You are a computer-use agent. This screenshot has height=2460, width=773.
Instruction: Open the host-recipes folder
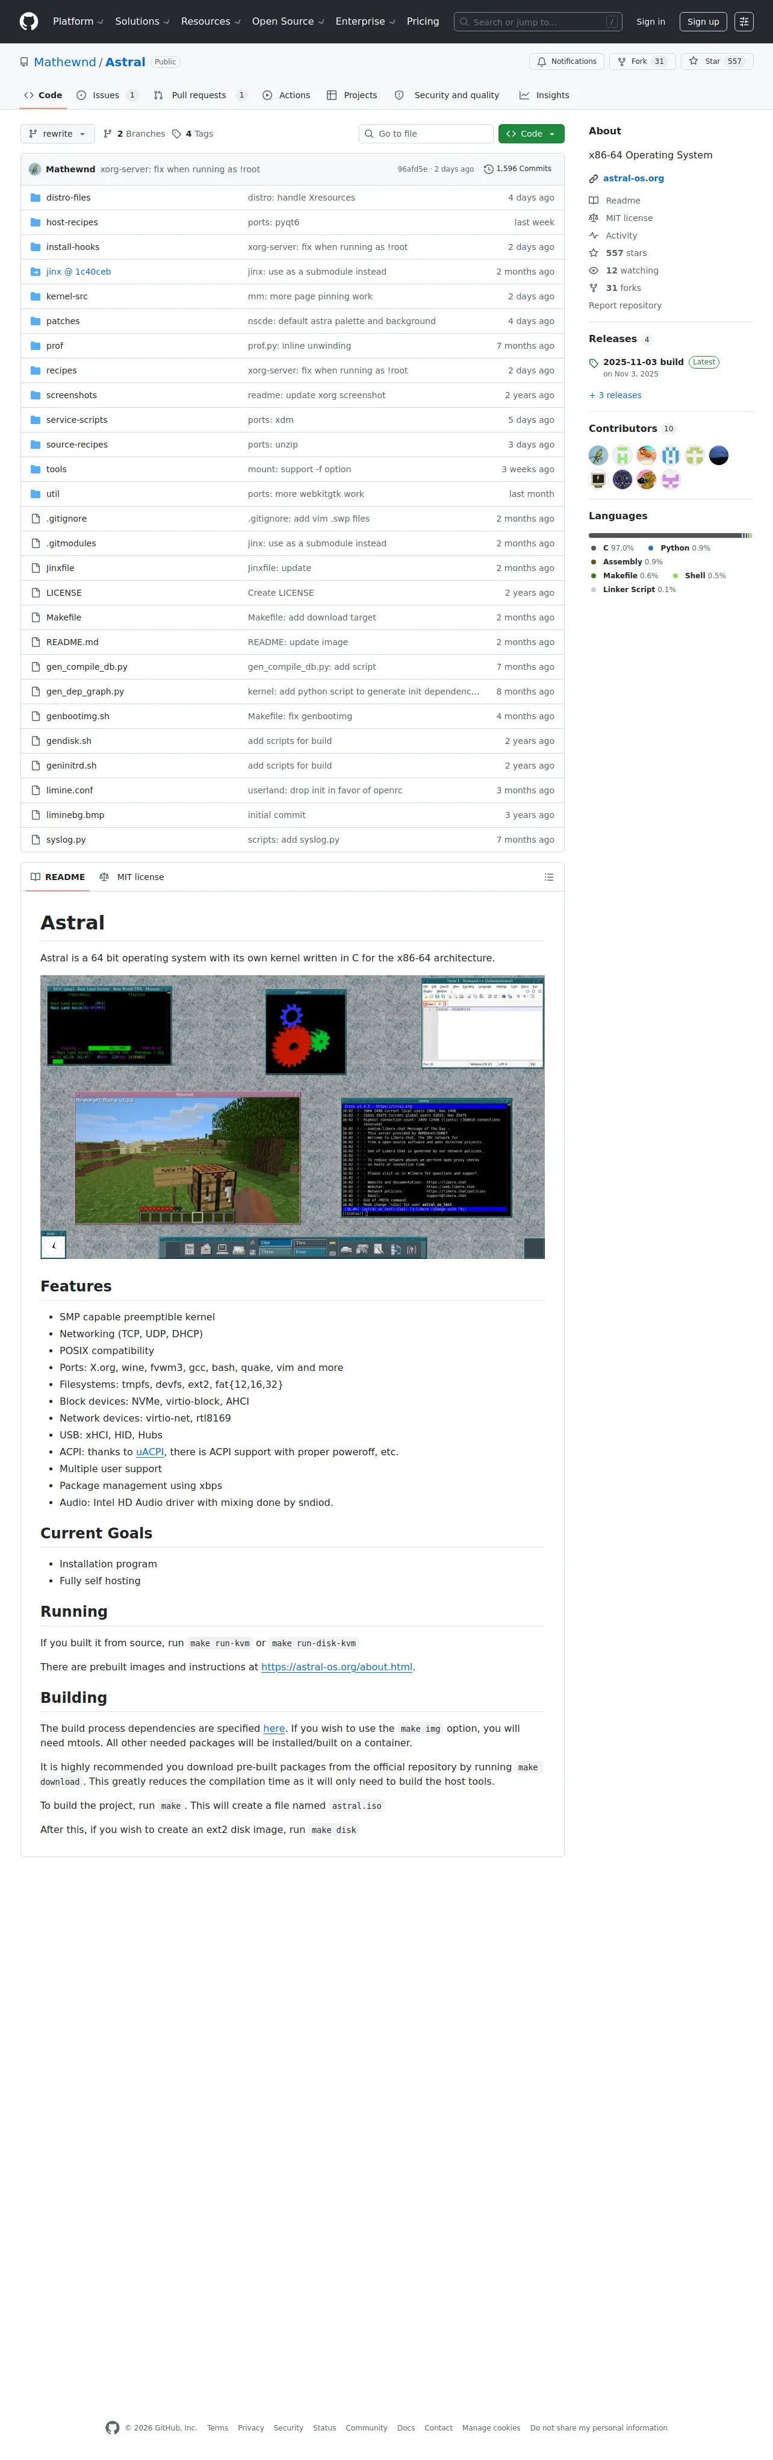click(72, 222)
